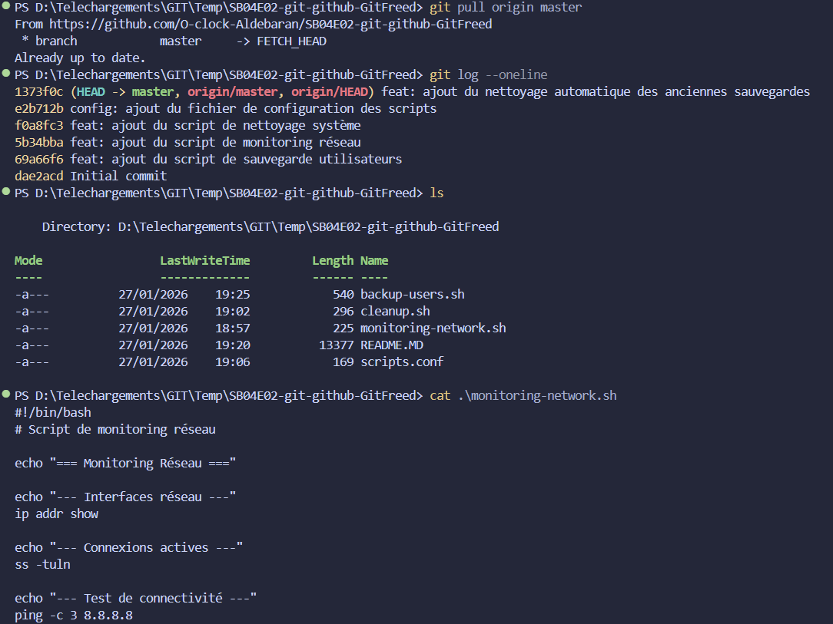The width and height of the screenshot is (833, 624).
Task: Click scripts.conf in the file listing
Action: tap(401, 362)
